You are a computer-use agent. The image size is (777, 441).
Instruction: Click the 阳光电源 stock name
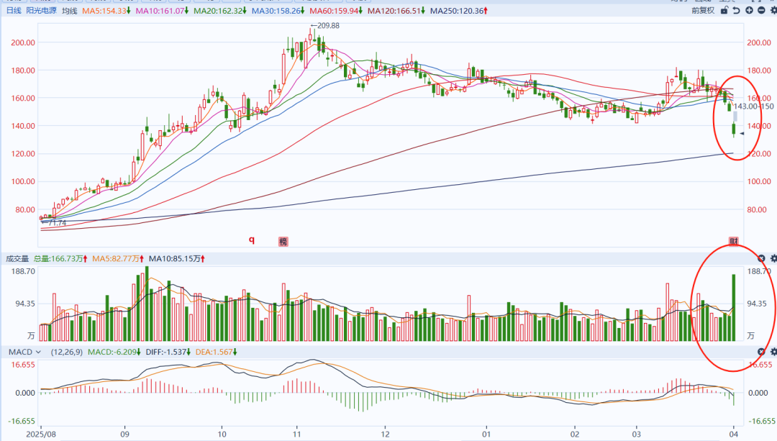point(41,11)
